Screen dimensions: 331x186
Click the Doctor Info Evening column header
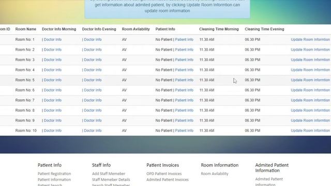tap(99, 29)
